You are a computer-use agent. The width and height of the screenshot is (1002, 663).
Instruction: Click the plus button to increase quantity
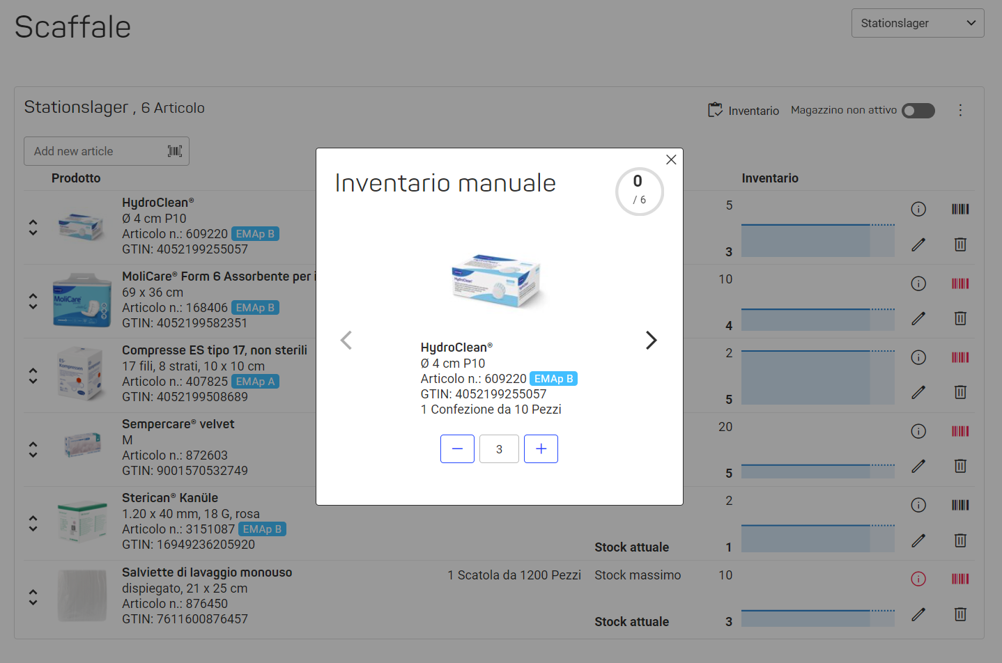click(x=541, y=449)
